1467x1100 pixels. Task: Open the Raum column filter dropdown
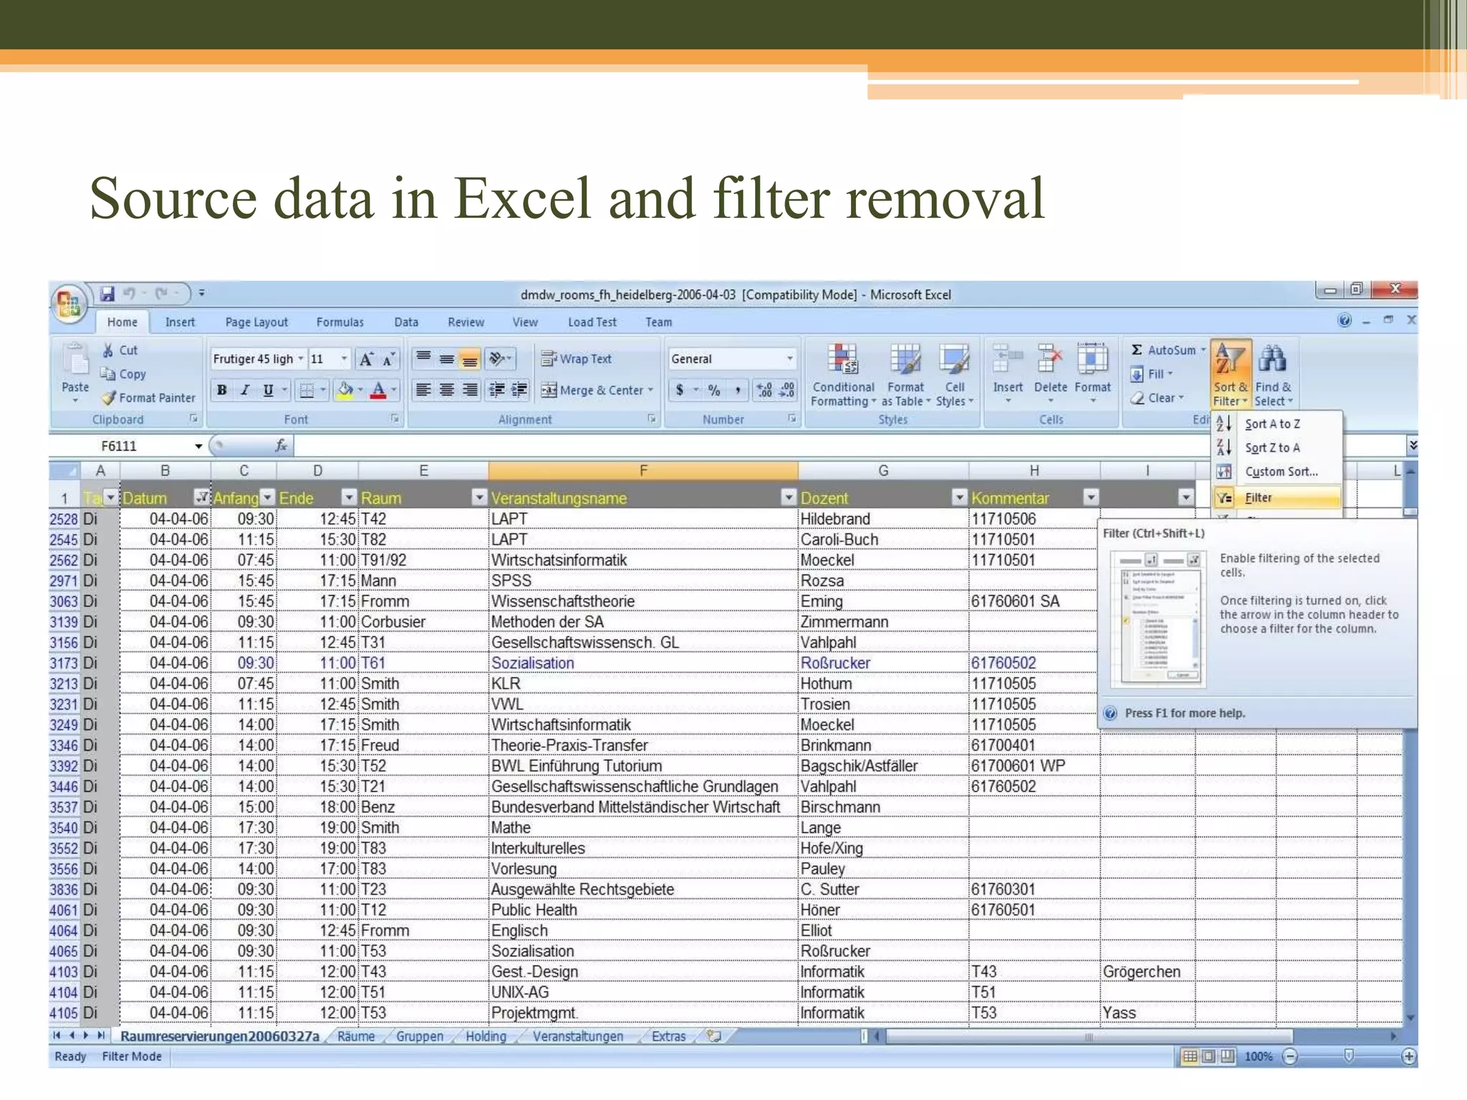[x=478, y=497]
